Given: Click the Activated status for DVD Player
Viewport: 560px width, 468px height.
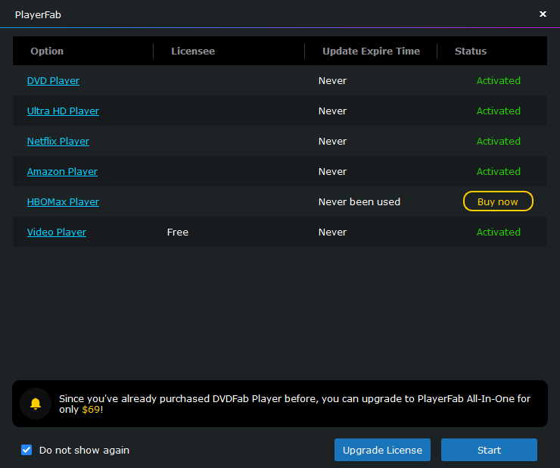Looking at the screenshot, I should 498,81.
